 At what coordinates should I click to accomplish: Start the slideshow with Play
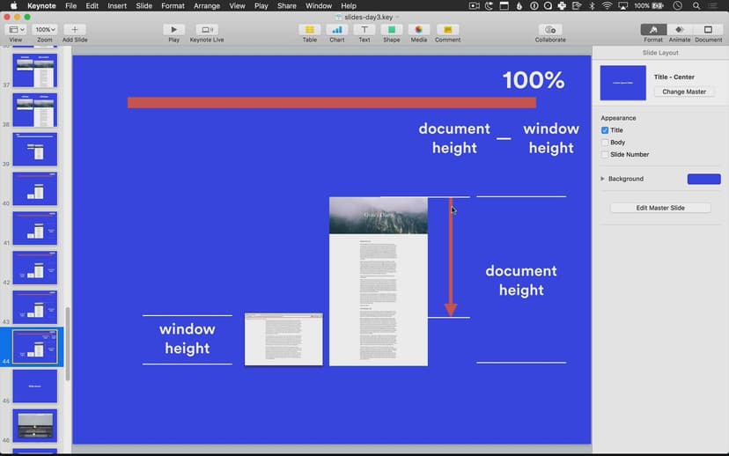[173, 29]
